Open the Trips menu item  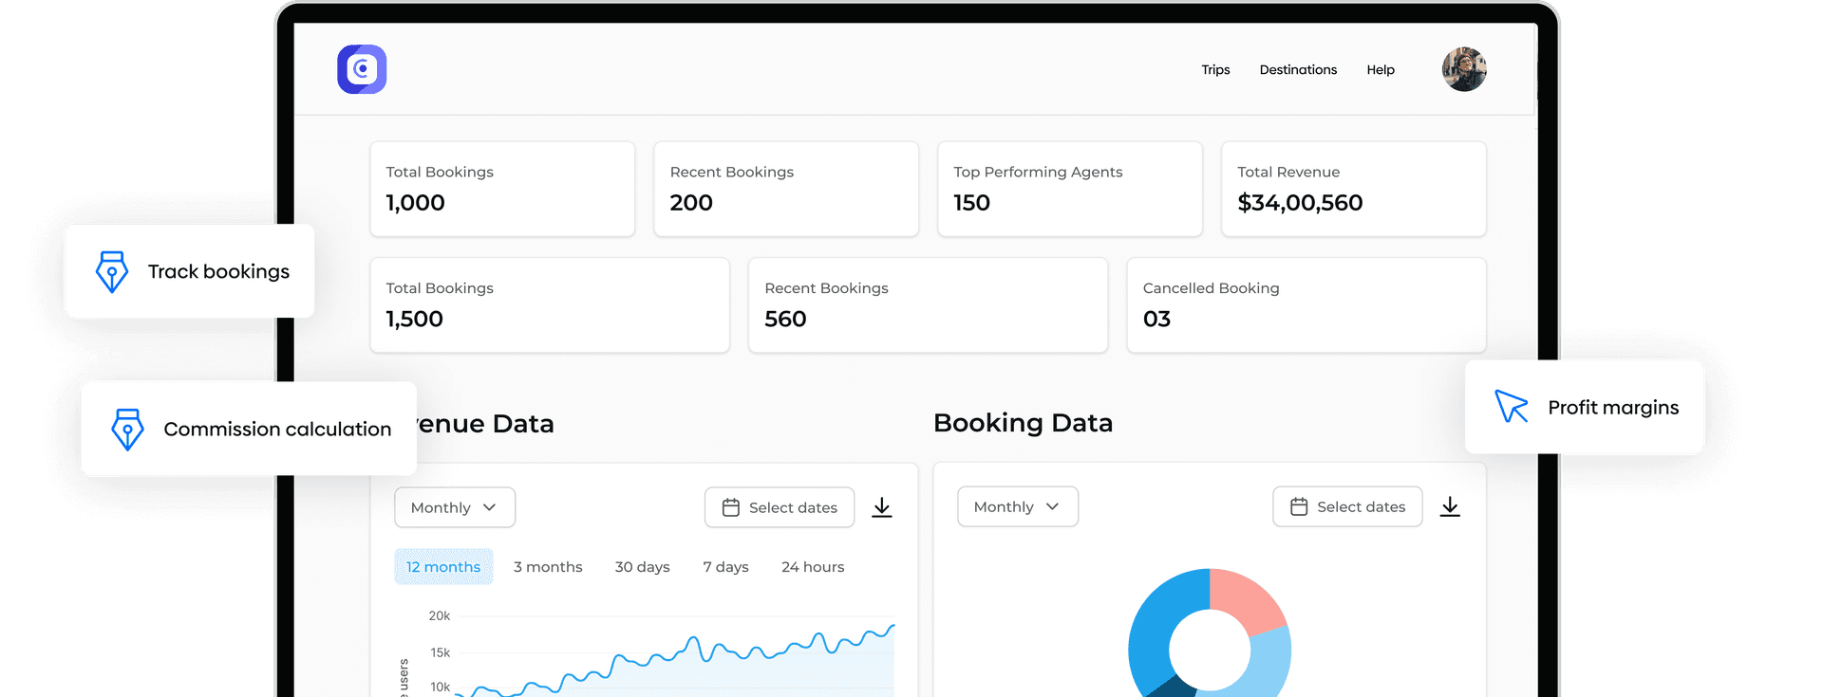(1215, 69)
